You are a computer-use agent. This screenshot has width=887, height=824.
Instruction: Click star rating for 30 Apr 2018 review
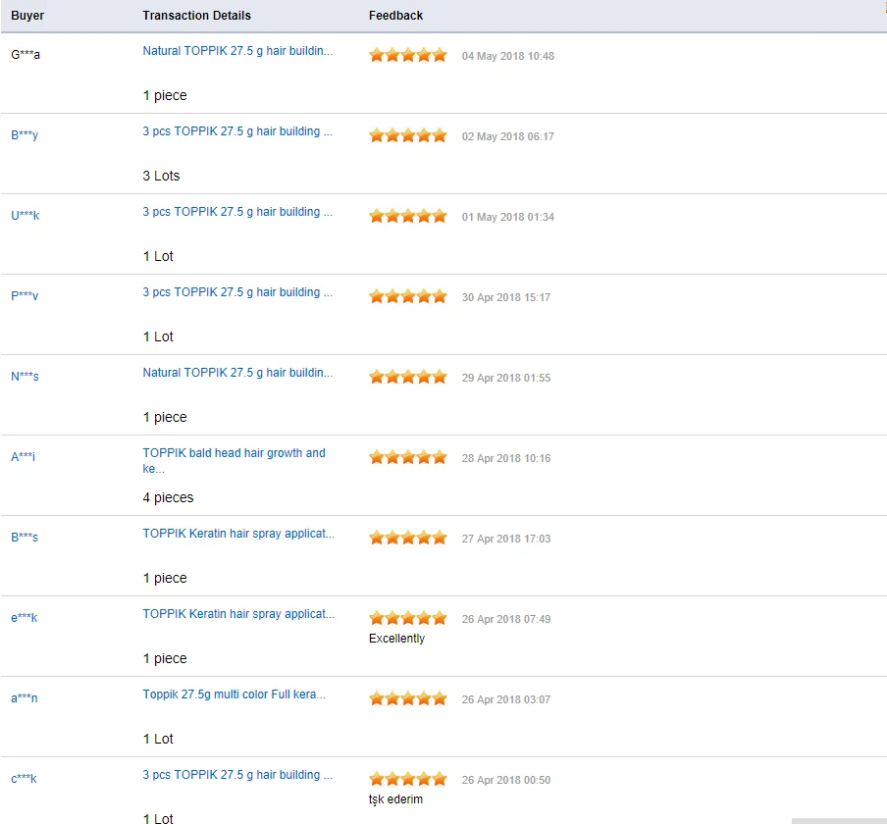pos(408,296)
